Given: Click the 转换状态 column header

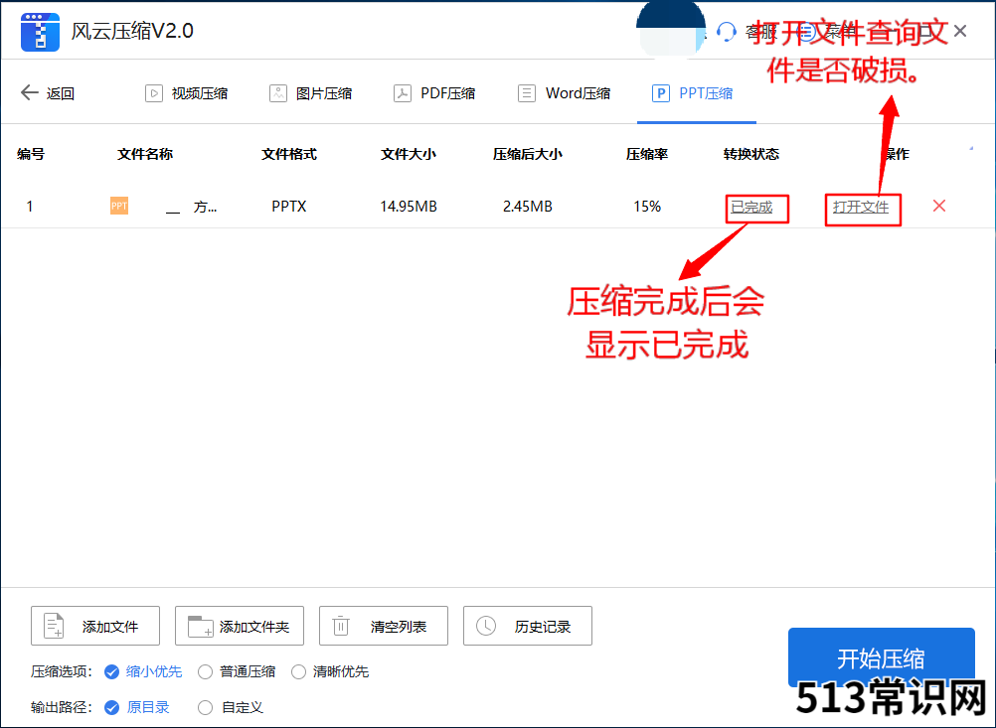Looking at the screenshot, I should [x=751, y=154].
